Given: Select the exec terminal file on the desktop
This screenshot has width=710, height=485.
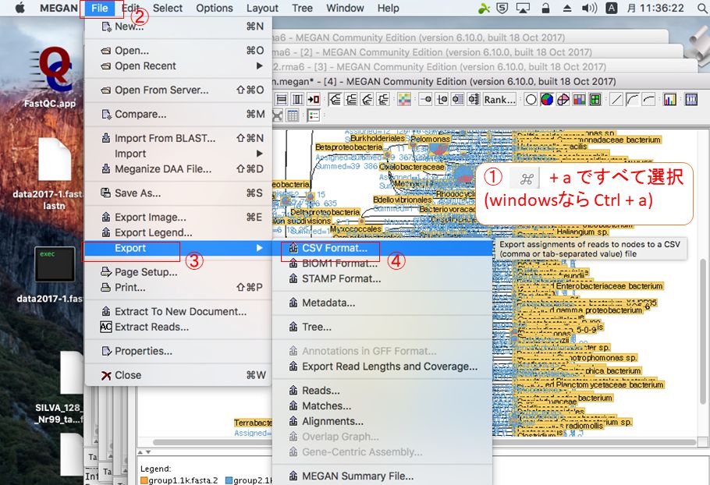Looking at the screenshot, I should point(55,264).
